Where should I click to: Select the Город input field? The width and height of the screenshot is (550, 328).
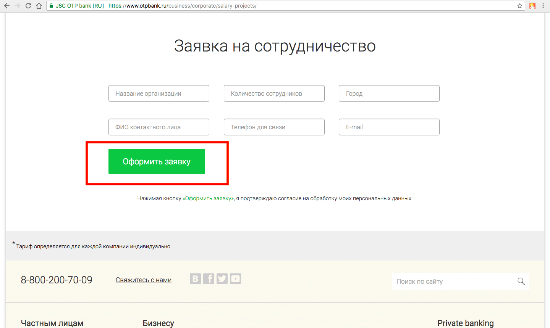[x=389, y=93]
